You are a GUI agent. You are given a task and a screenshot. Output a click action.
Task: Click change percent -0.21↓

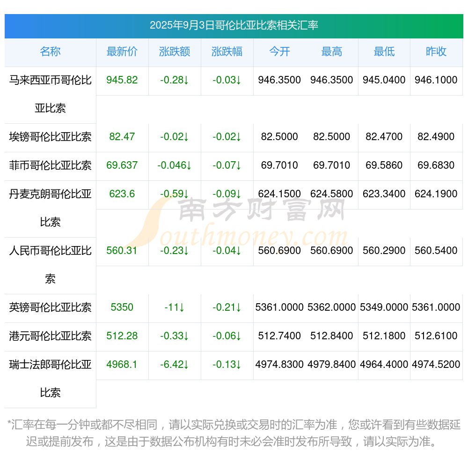(227, 307)
